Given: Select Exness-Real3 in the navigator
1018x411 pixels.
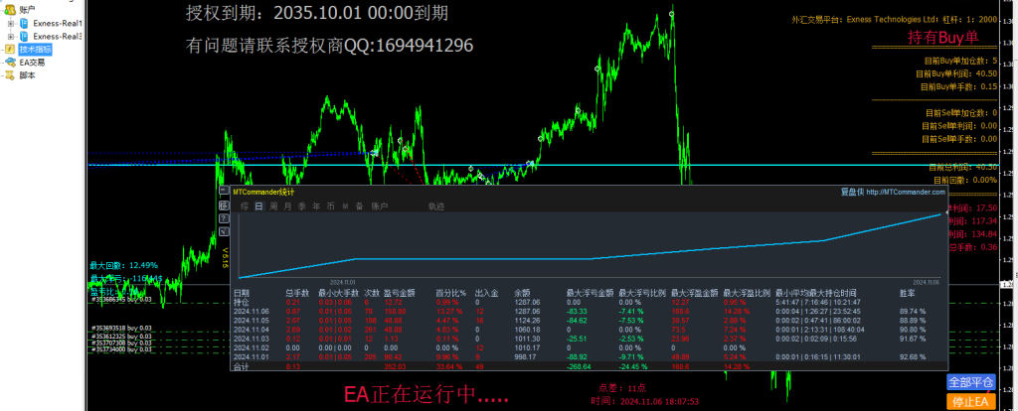Looking at the screenshot, I should pos(58,37).
